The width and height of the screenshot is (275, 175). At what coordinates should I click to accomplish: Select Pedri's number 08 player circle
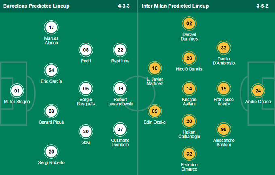tap(86, 50)
